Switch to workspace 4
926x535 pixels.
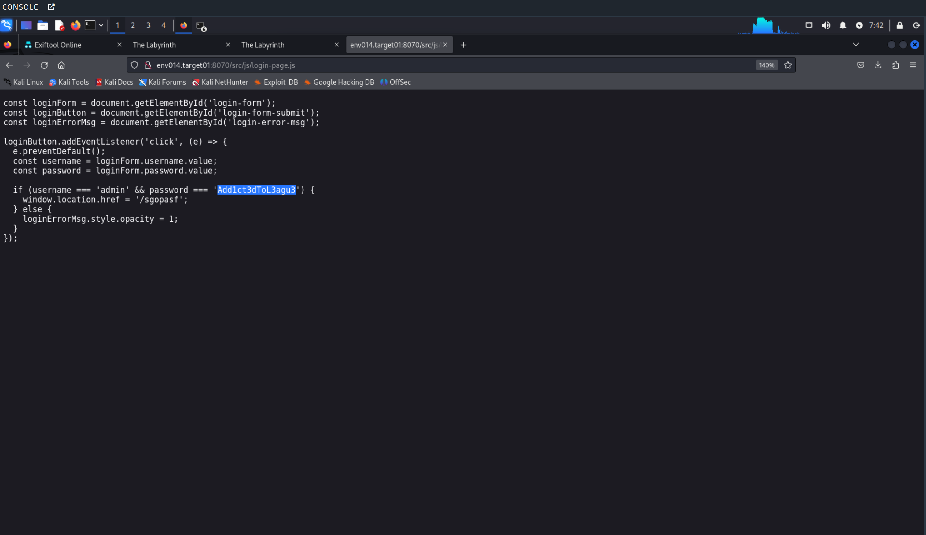[164, 25]
